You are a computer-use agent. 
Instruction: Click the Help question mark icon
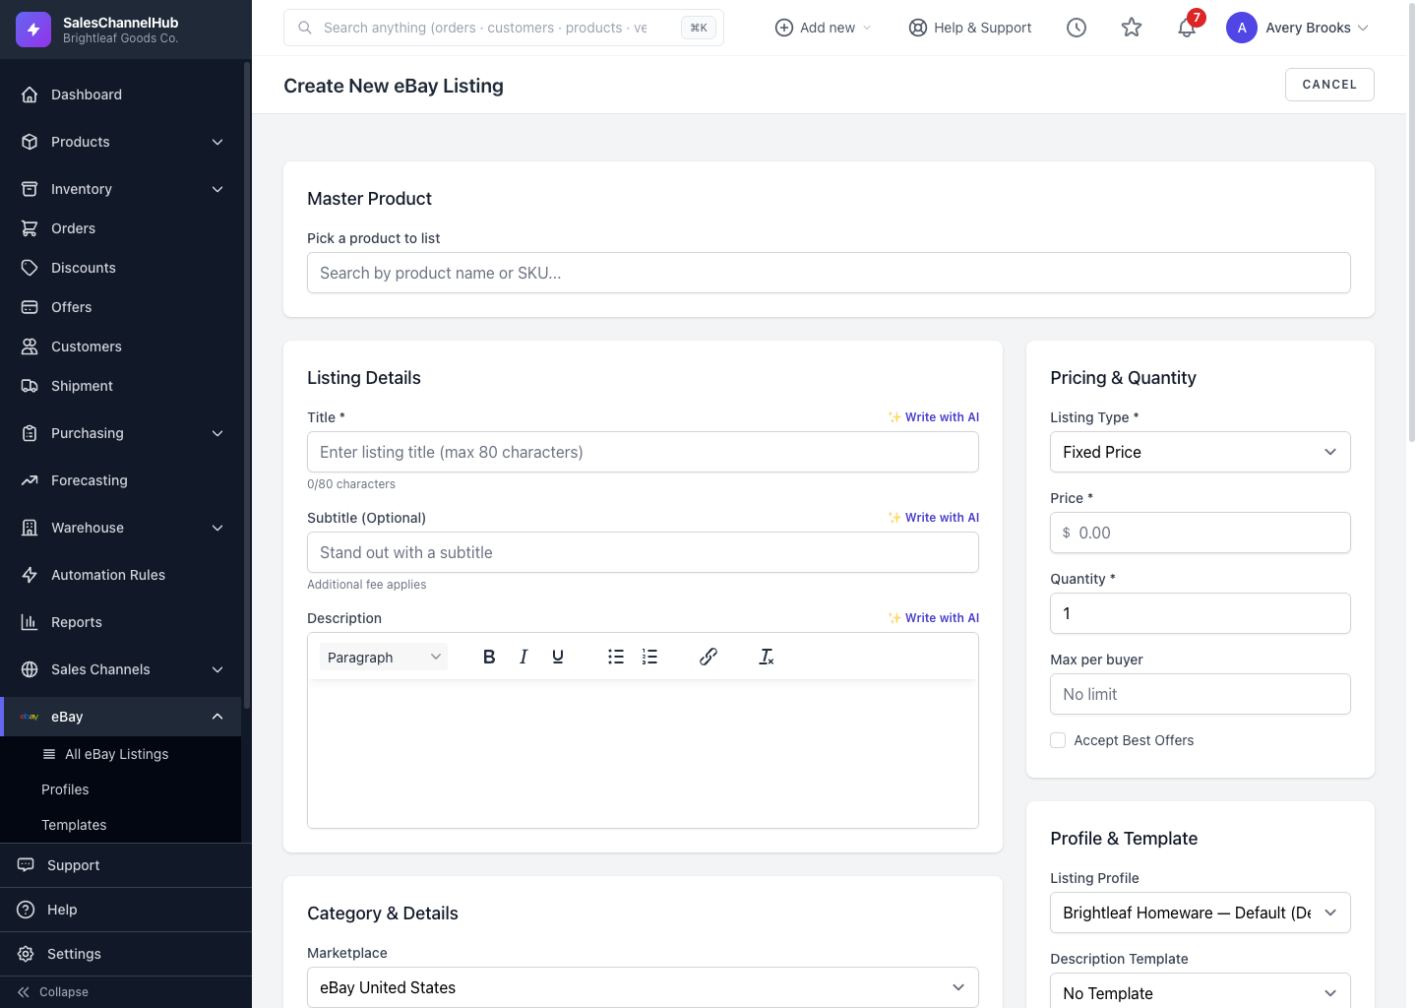coord(26,910)
